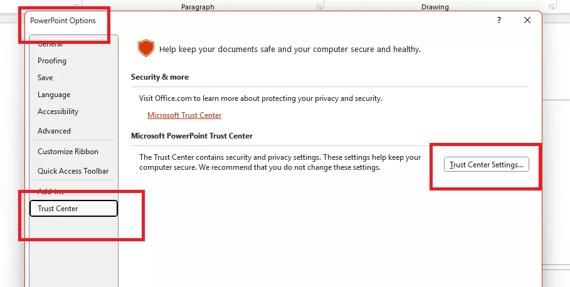Open the Drawing group dialog launcher icon
This screenshot has height=287, width=570.
click(552, 7)
